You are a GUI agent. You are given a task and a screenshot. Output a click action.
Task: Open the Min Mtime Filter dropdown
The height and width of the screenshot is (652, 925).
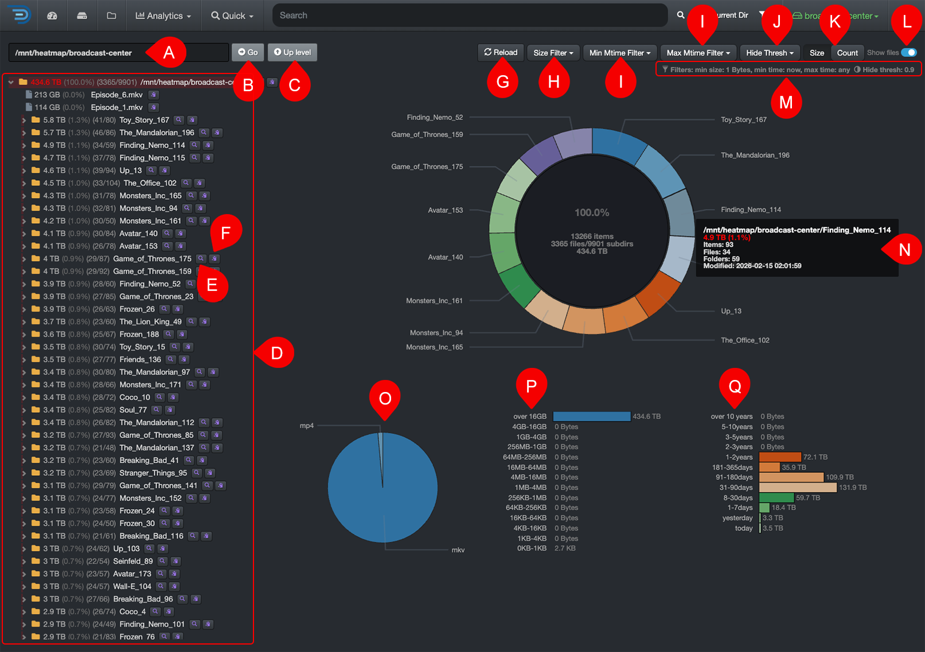(x=620, y=53)
